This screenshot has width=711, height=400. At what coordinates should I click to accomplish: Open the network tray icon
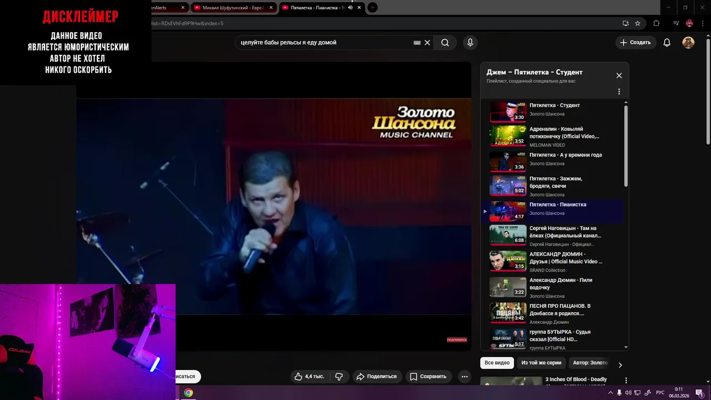coord(638,393)
